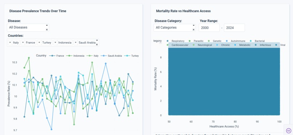Click the Countries label

16,35
